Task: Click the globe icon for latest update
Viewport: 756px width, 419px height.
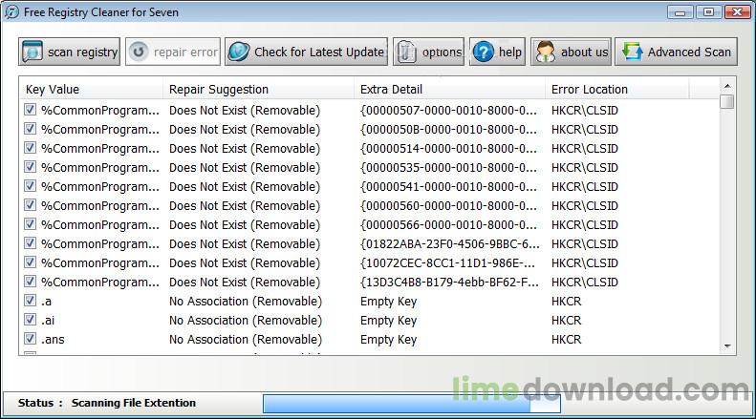Action: 239,52
